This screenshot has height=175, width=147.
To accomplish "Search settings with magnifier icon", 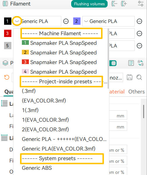I will [x=139, y=77].
